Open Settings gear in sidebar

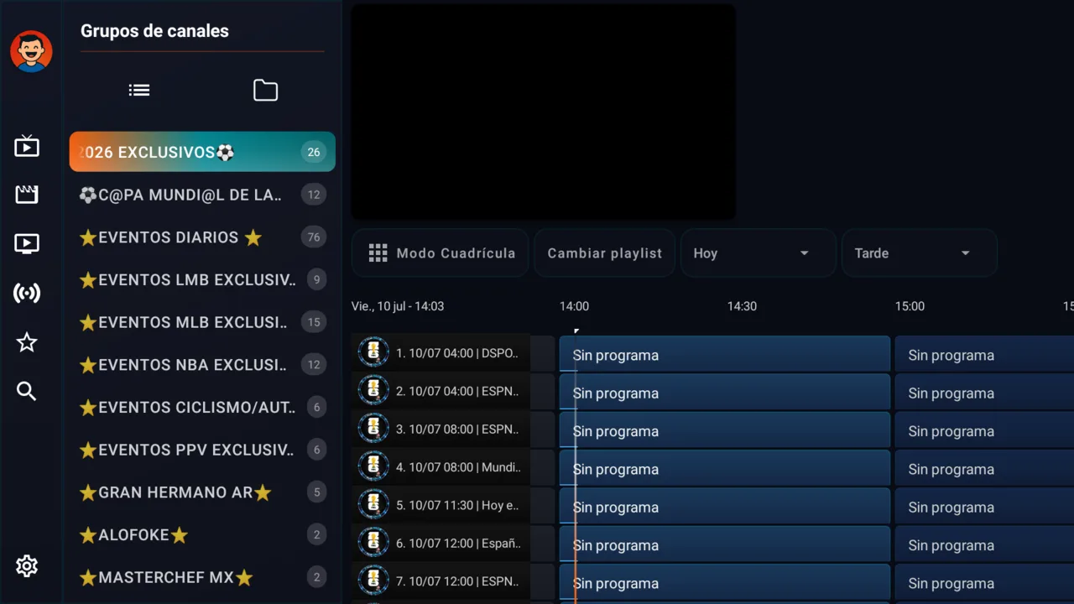(x=27, y=566)
